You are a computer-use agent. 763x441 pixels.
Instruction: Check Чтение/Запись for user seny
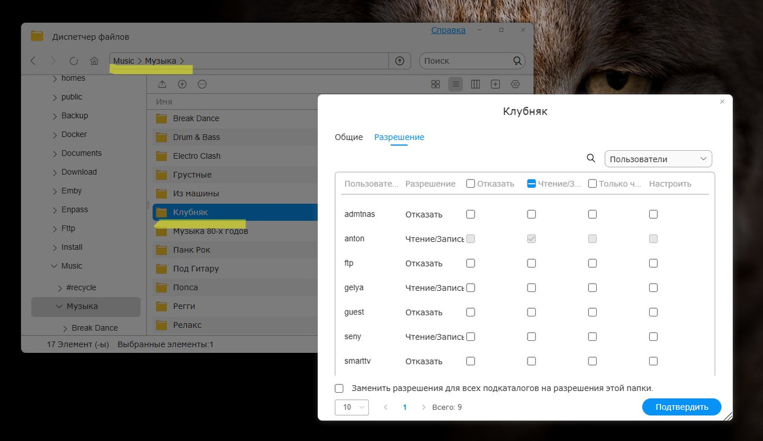coord(532,337)
